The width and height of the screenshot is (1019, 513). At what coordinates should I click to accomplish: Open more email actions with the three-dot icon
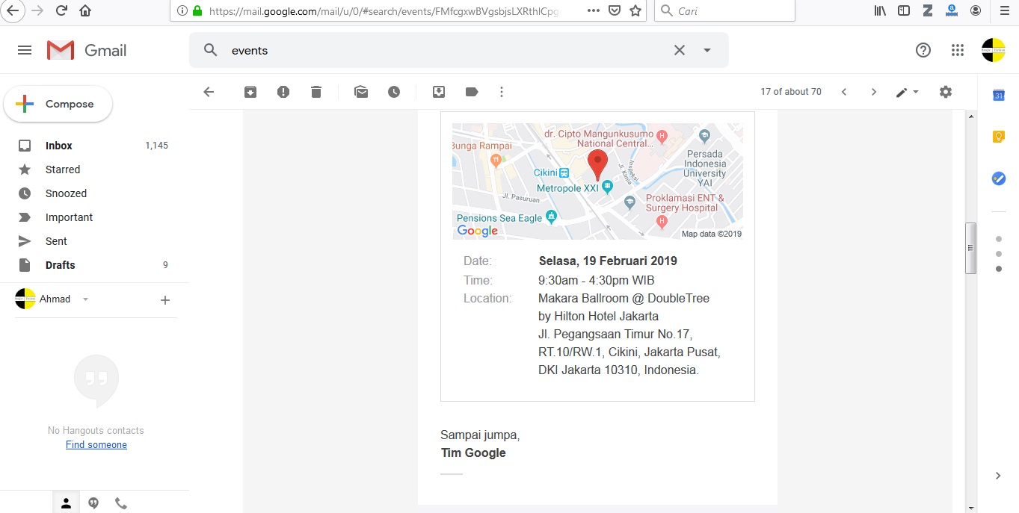[x=502, y=91]
